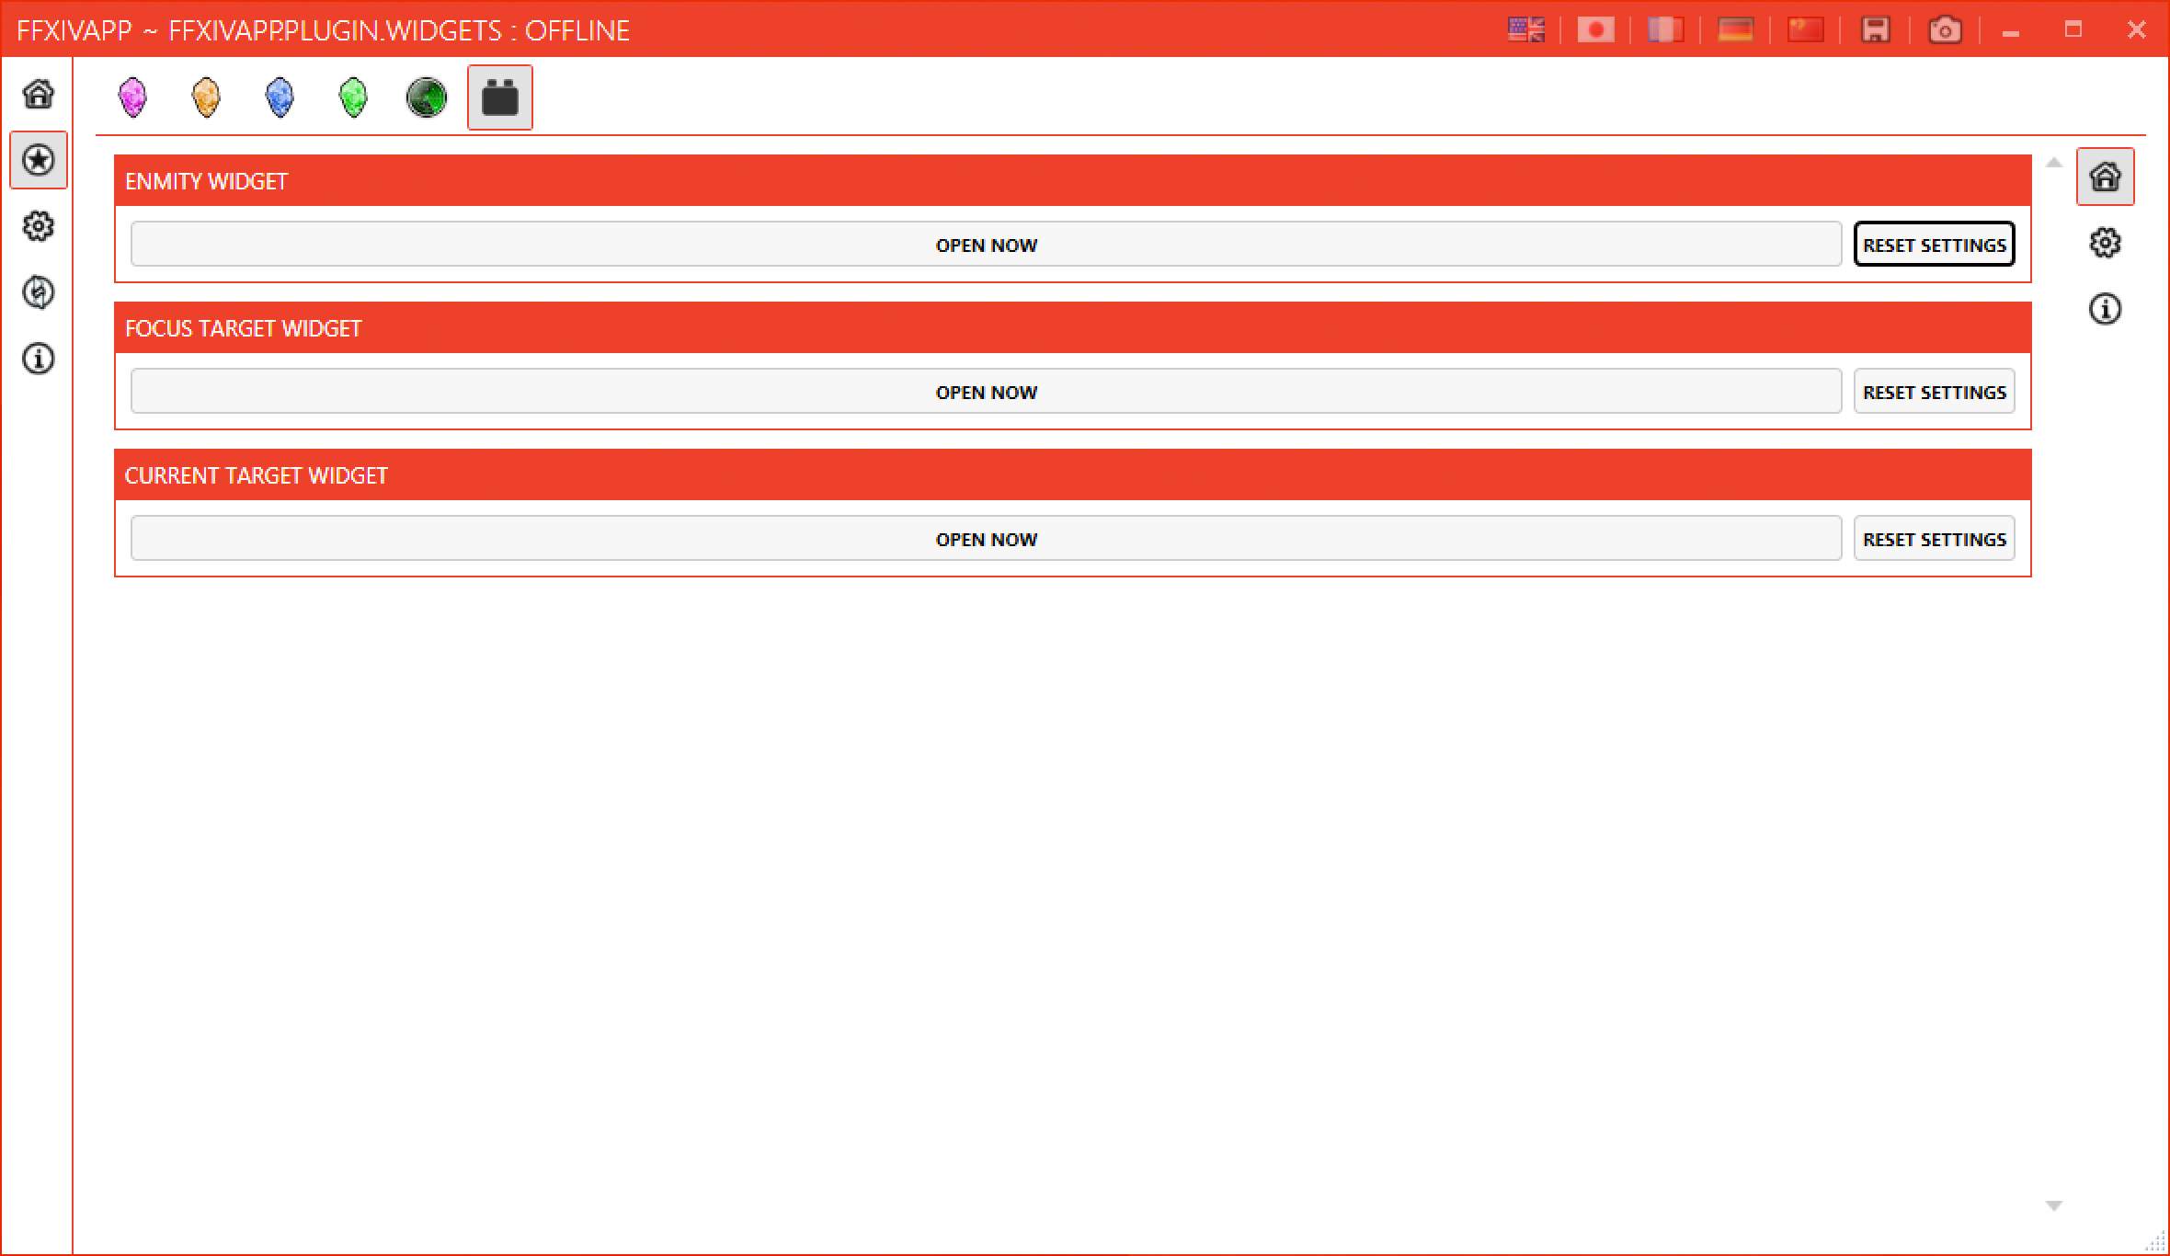Open the widgets plugin home icon on right

[x=2106, y=177]
